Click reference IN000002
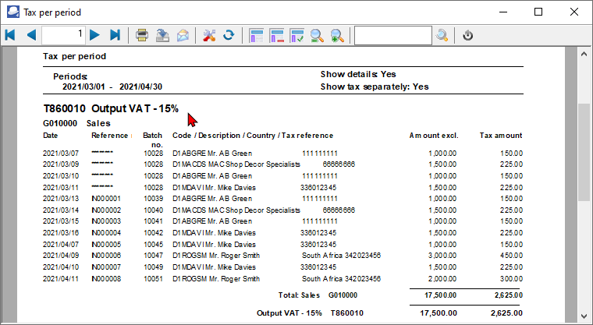593x325 pixels. (106, 210)
